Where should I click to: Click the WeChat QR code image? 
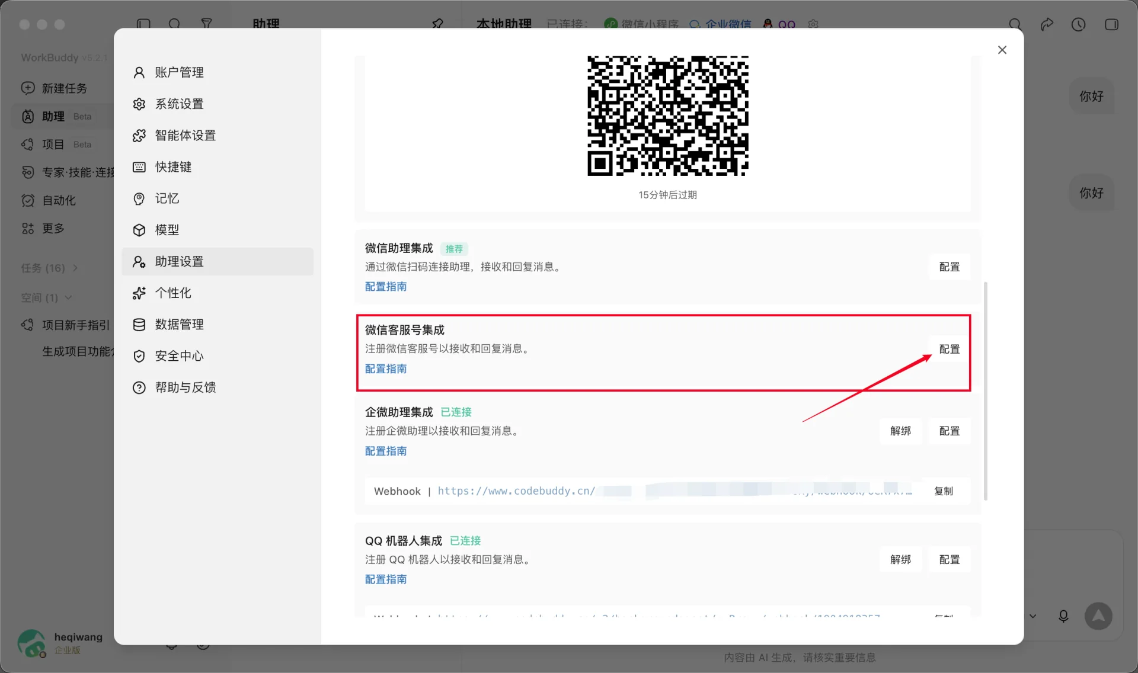point(667,116)
